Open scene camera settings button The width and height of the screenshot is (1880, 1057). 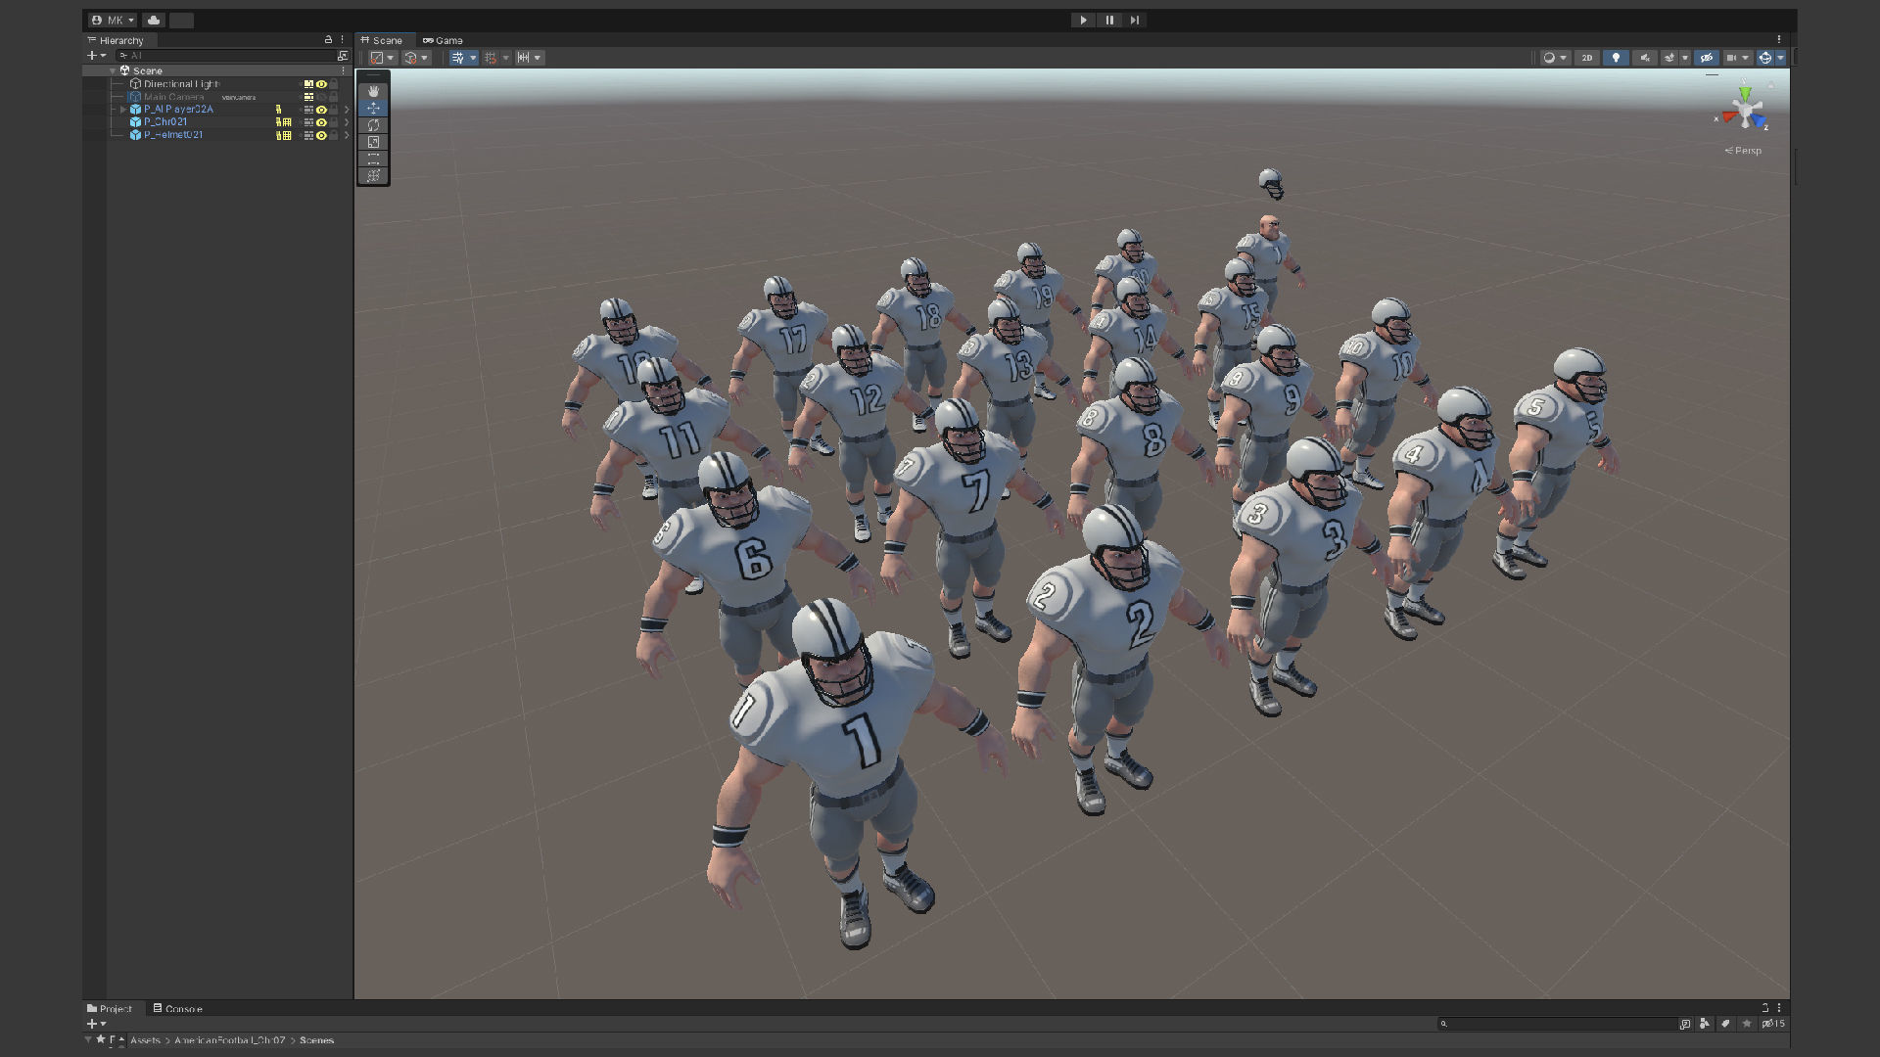1738,58
